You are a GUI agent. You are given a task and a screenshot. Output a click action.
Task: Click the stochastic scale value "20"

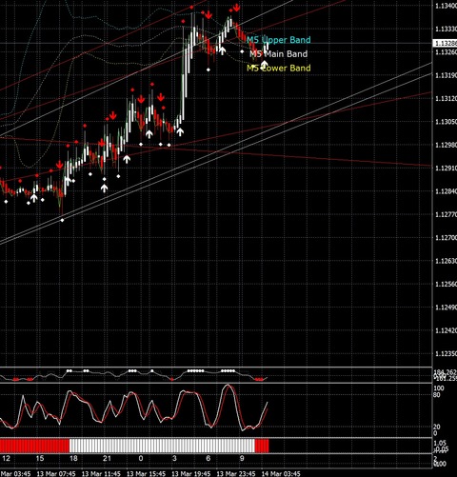click(x=437, y=427)
